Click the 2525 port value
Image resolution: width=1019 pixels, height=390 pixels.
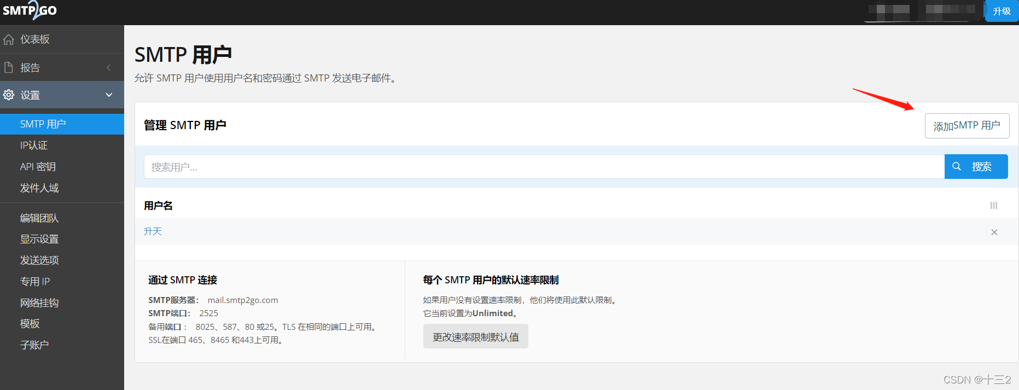[208, 313]
